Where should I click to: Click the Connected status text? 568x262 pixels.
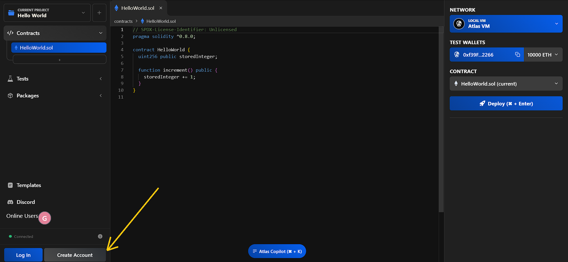(23, 236)
